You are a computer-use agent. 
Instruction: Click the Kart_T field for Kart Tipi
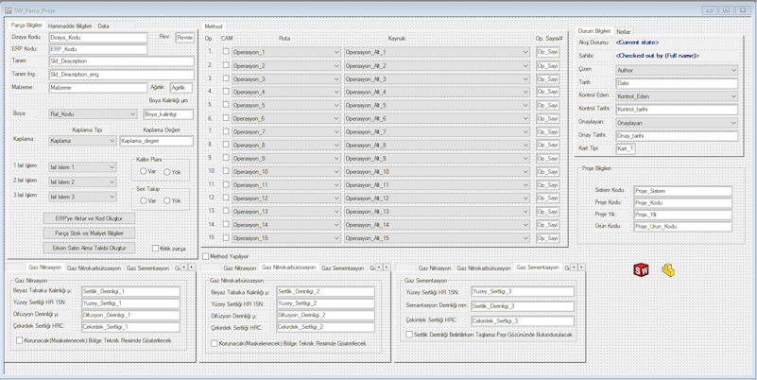[x=626, y=148]
